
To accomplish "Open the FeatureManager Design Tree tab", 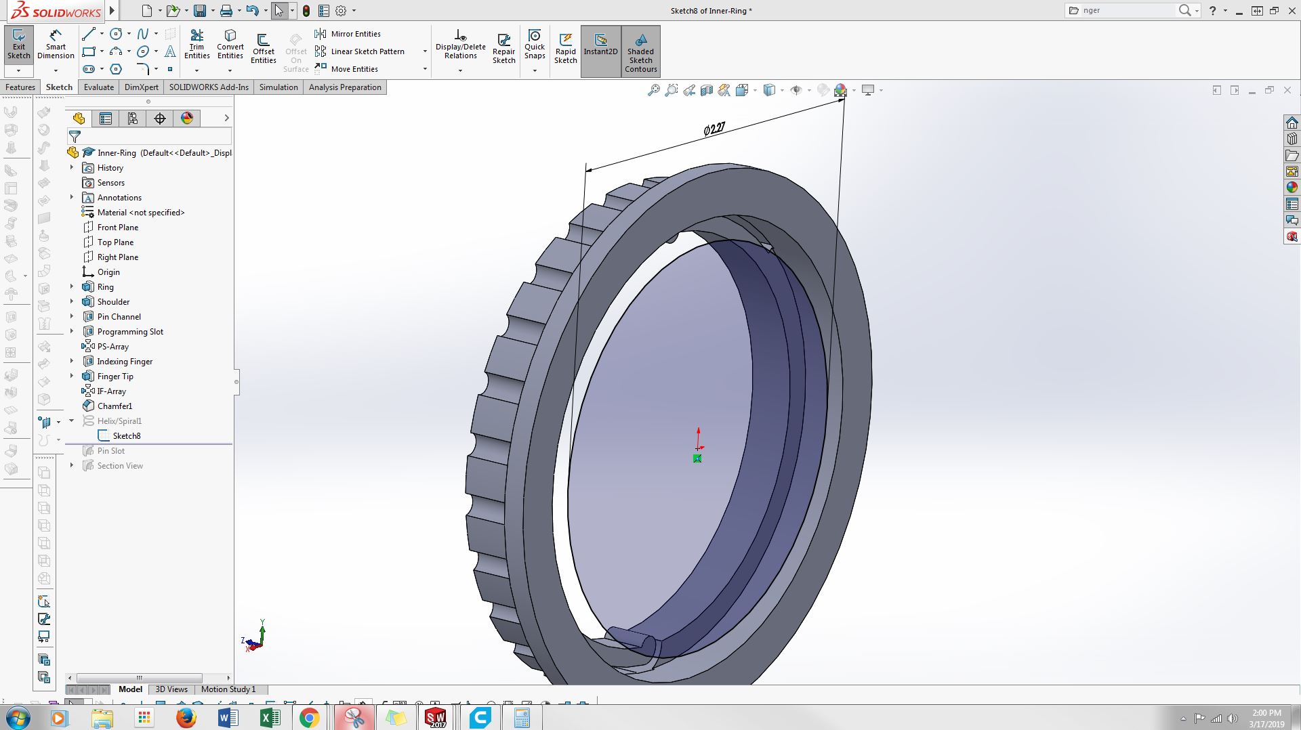I will [x=79, y=119].
